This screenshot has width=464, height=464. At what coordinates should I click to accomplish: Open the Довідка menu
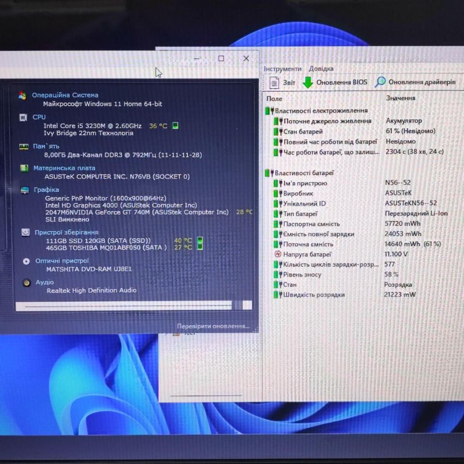pyautogui.click(x=321, y=69)
